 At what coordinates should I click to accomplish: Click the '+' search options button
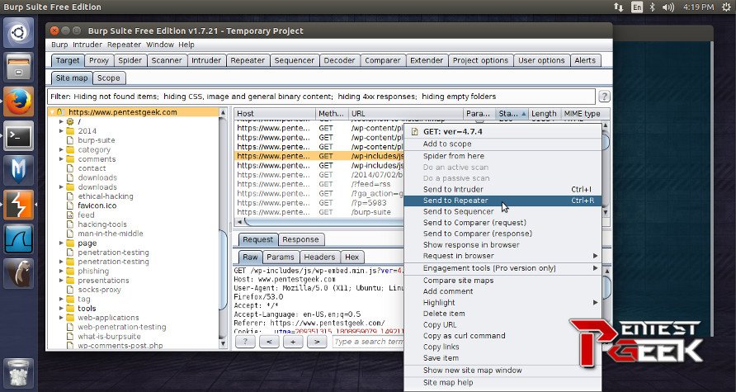(x=292, y=341)
